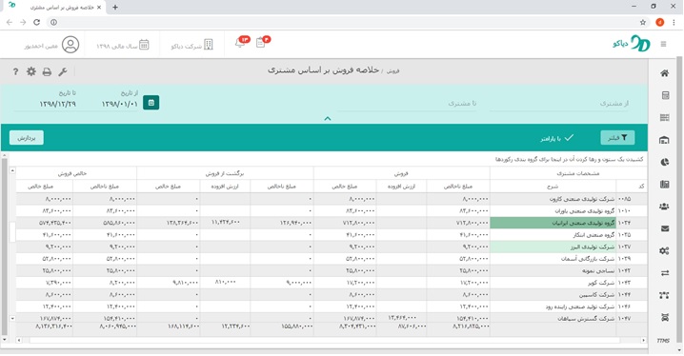Click the notifications bell icon
This screenshot has width=684, height=356.
point(240,43)
